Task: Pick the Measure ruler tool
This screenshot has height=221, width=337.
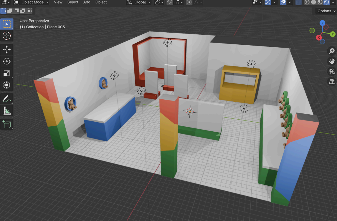Action: (x=7, y=110)
